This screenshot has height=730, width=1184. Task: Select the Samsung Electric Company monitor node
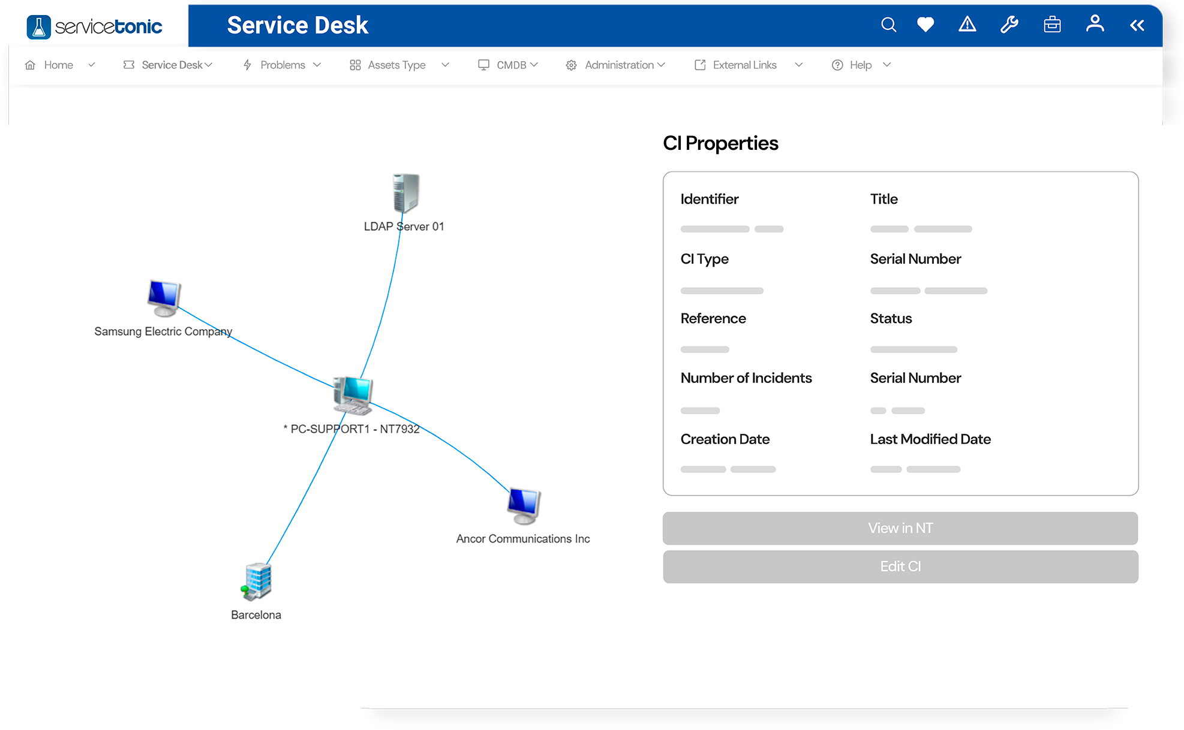[x=164, y=298]
